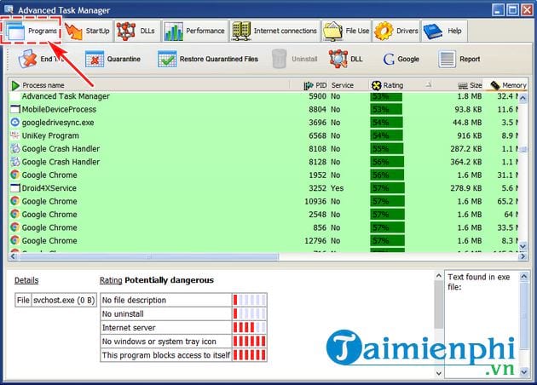Open the Performance tab

[x=194, y=32]
